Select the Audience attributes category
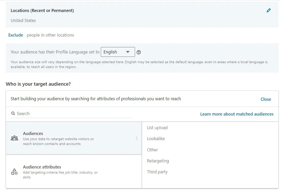 [x=42, y=167]
